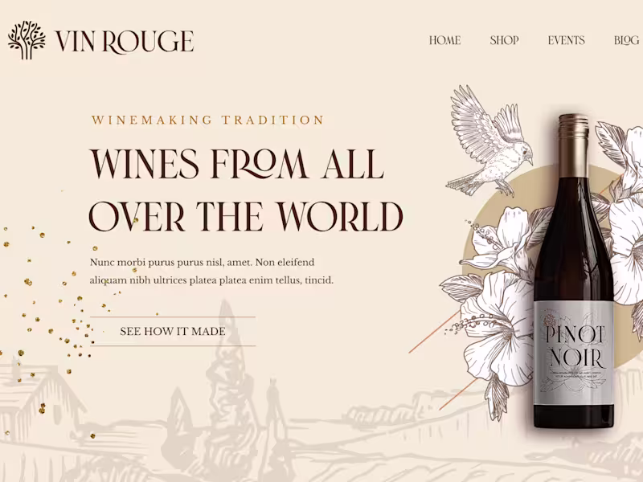
Task: Click the OVER THE WORLD headline line
Action: [246, 216]
